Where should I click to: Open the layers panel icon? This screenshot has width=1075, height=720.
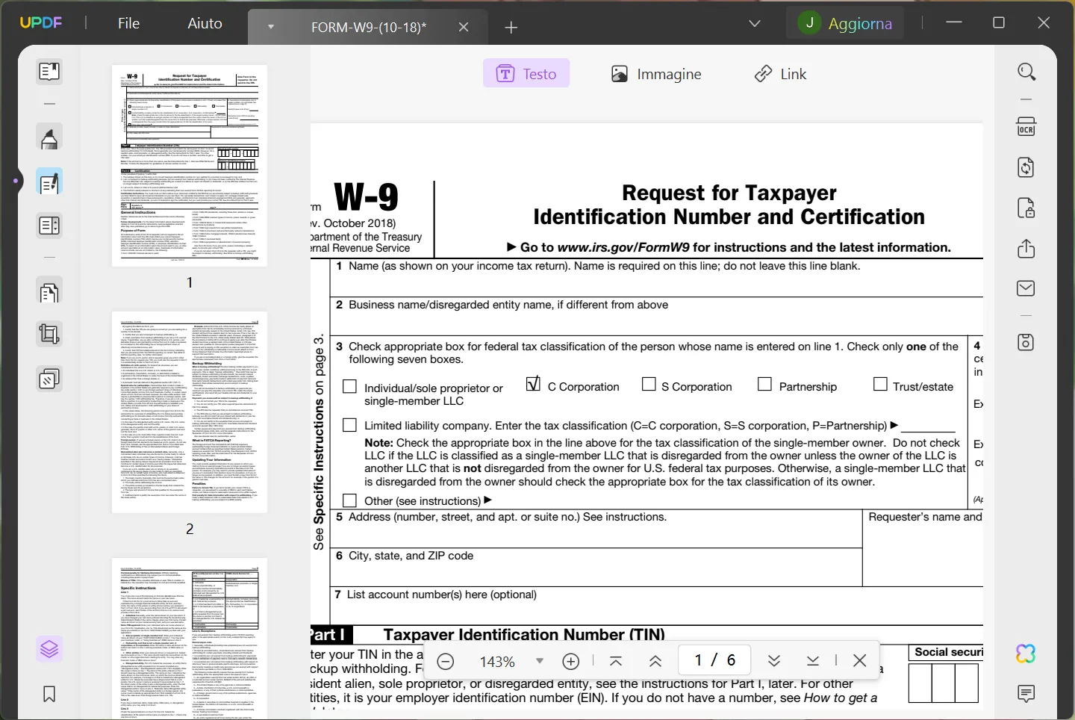click(x=49, y=649)
